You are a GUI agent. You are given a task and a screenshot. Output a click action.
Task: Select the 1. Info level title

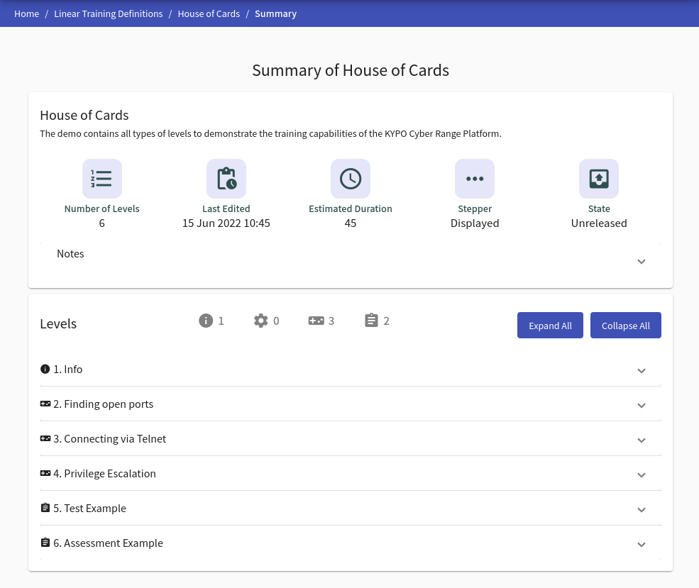(67, 370)
